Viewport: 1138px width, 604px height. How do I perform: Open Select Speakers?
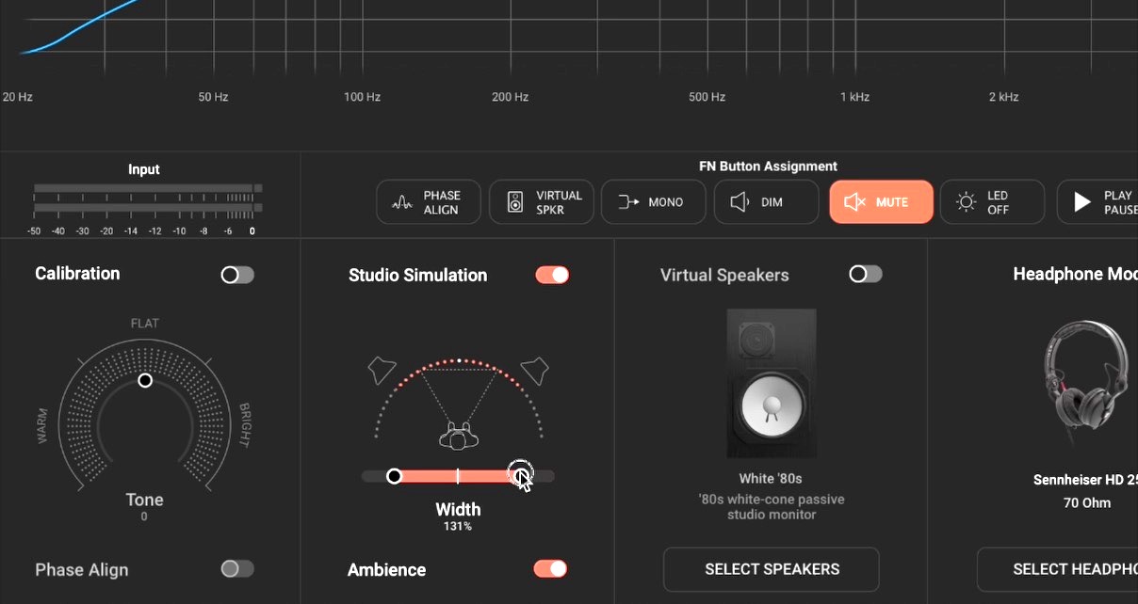point(771,569)
